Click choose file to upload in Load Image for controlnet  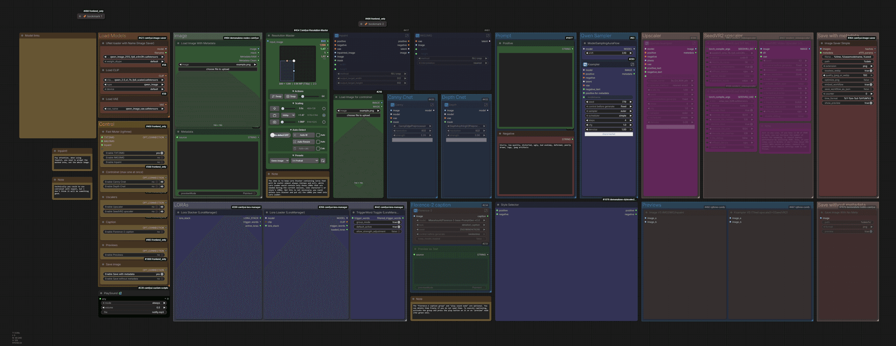[x=358, y=115]
